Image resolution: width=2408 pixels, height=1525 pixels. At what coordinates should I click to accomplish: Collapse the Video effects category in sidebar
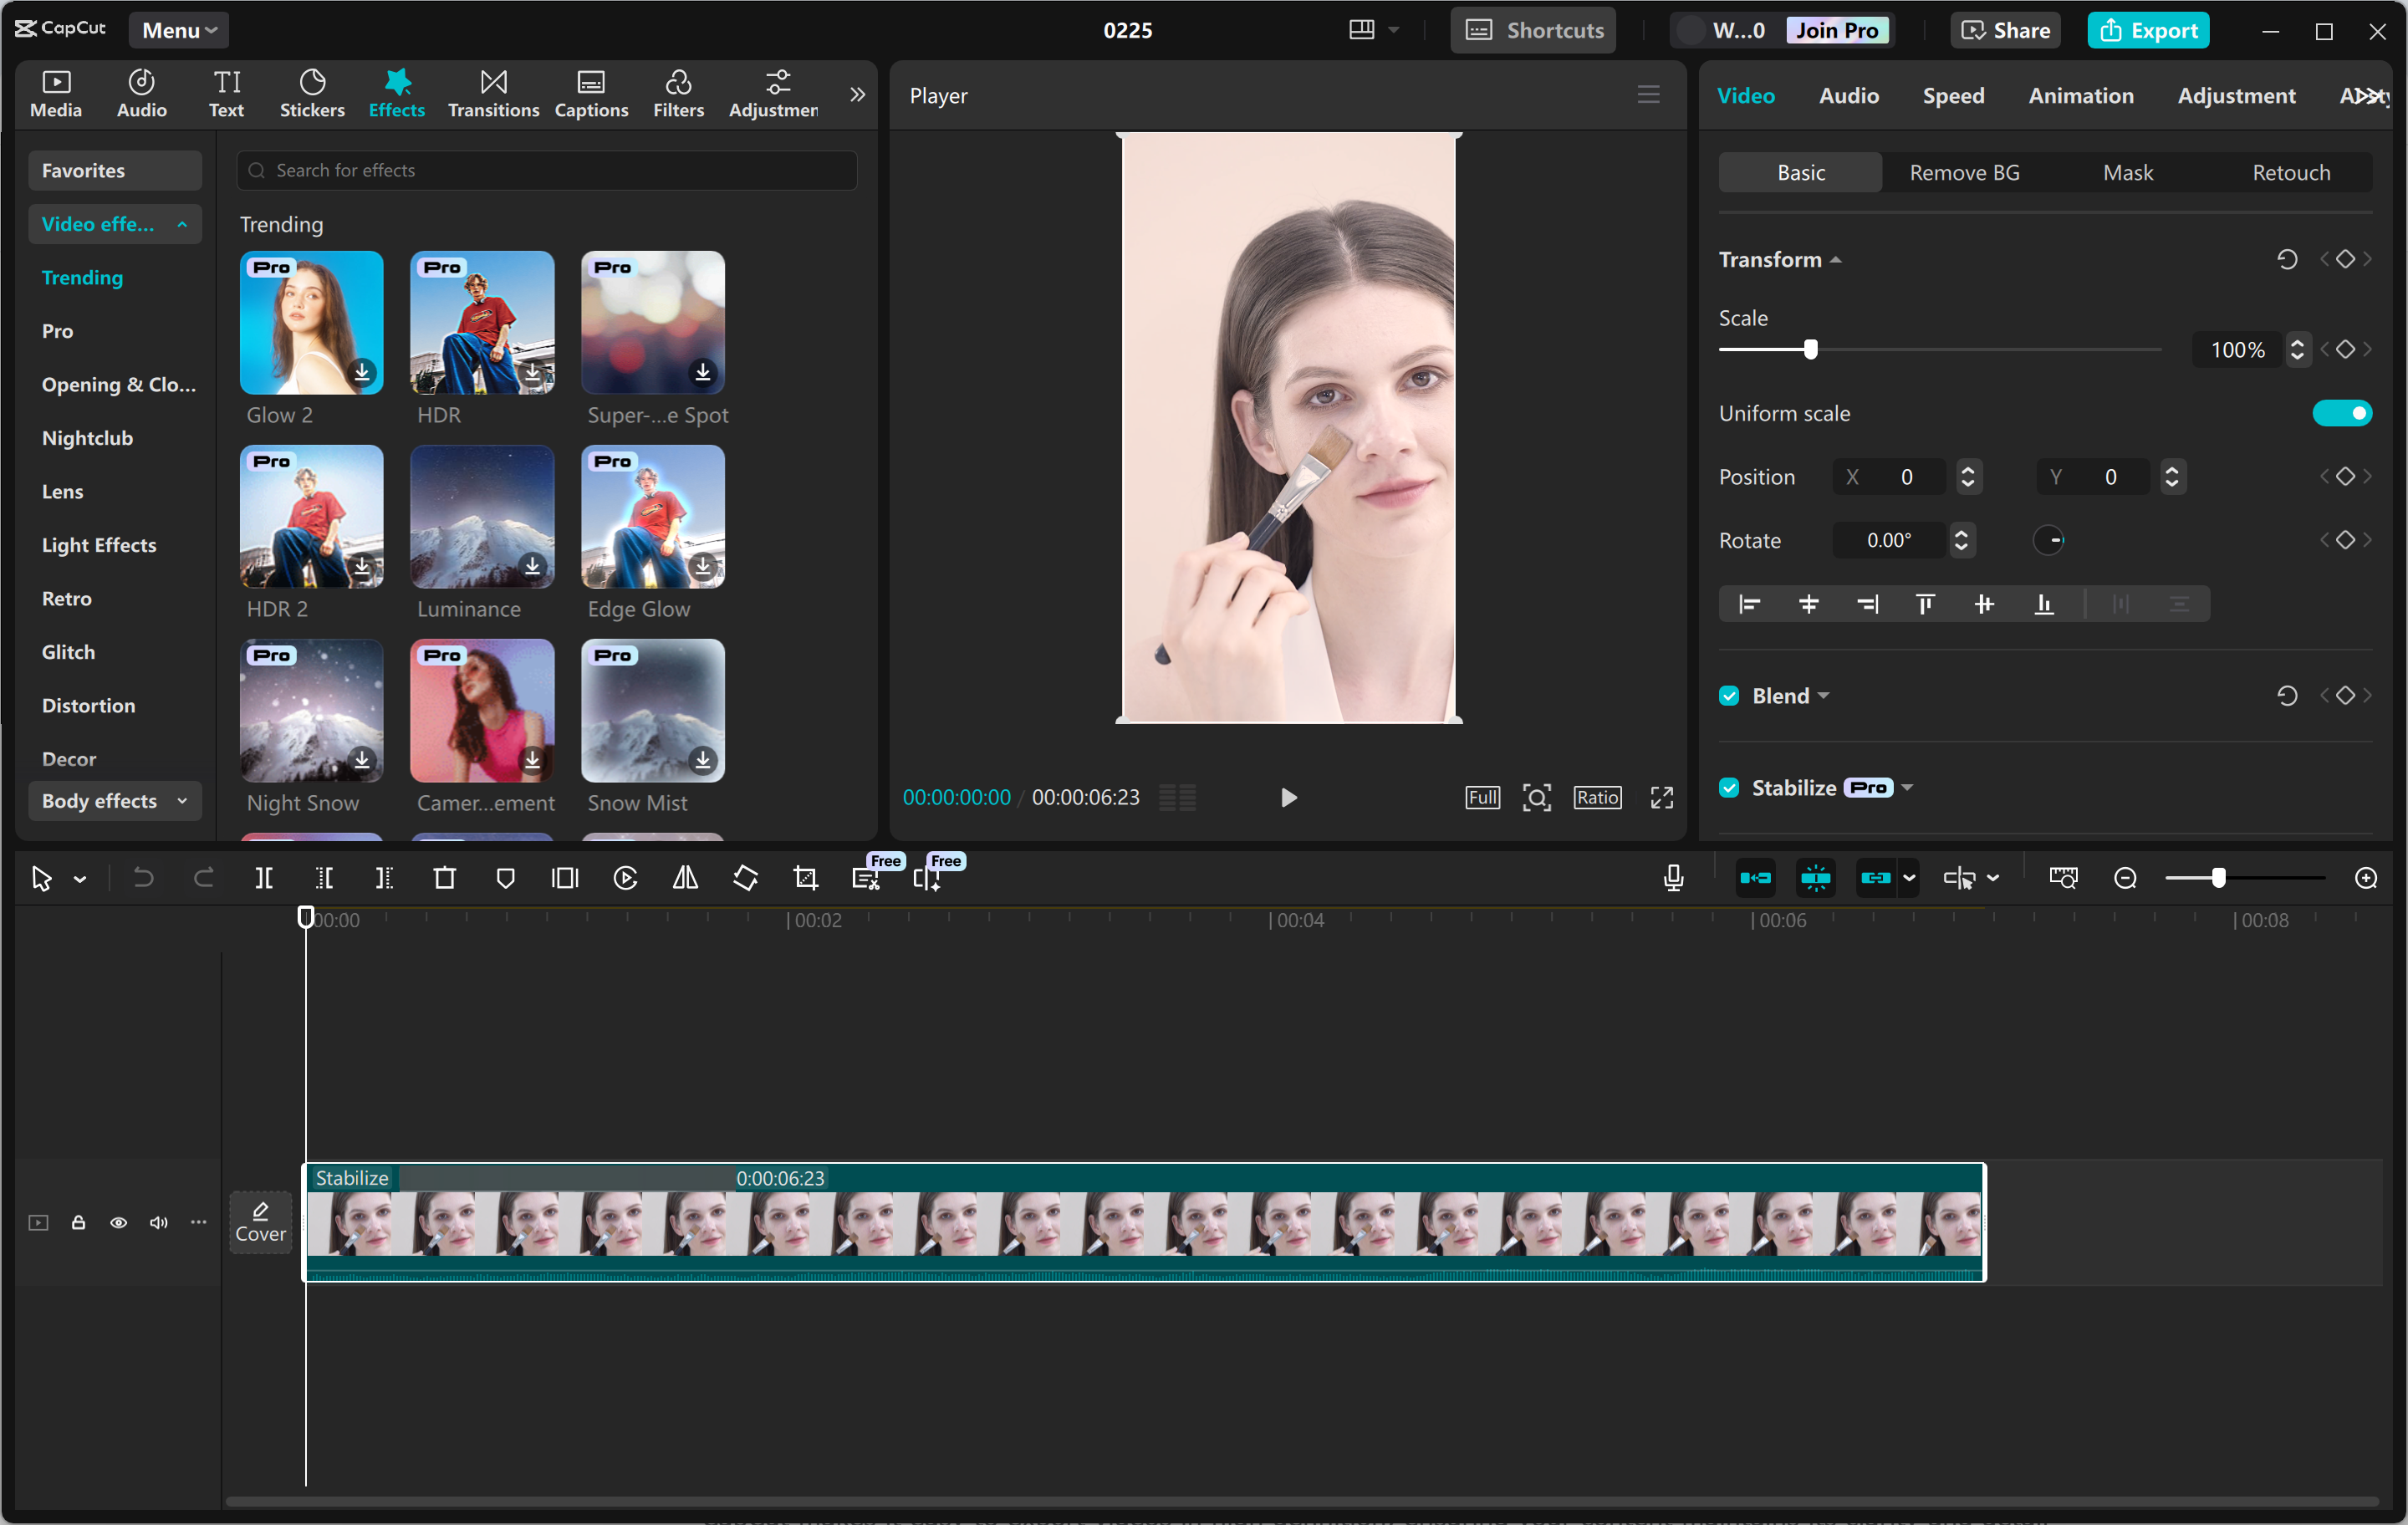pos(182,224)
